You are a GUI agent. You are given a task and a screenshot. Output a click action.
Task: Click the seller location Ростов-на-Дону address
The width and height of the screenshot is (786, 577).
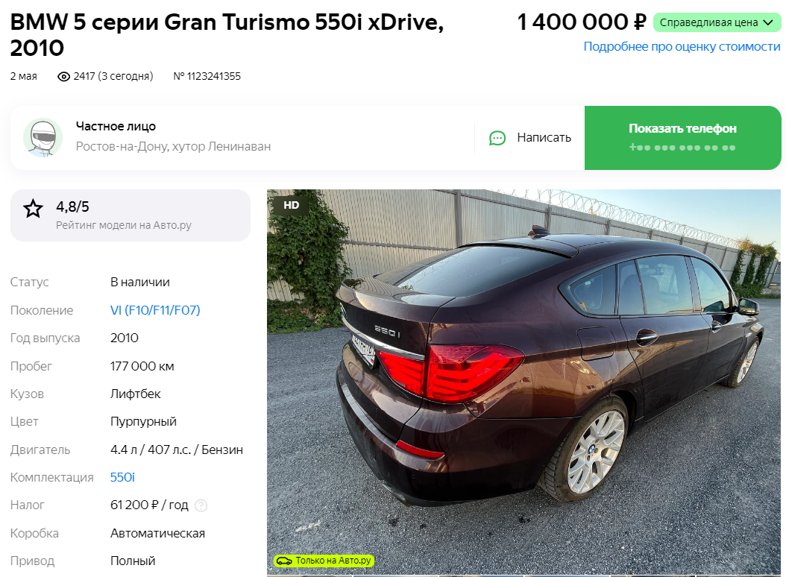click(174, 146)
